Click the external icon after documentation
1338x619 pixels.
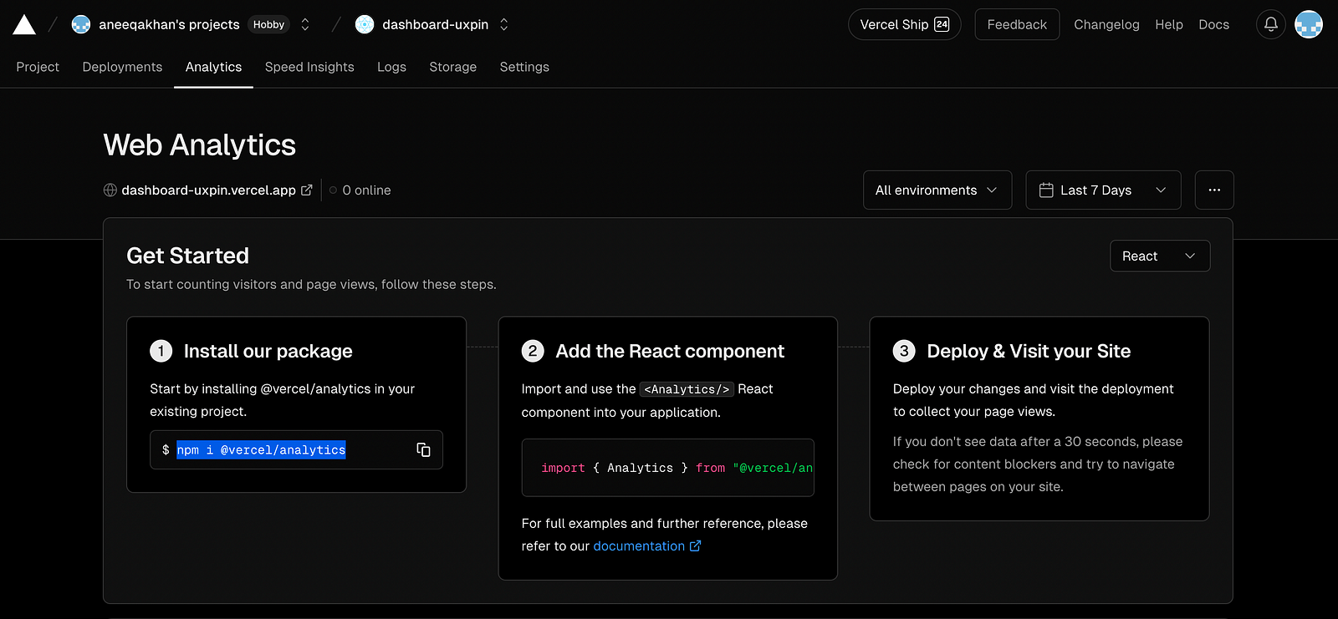point(695,545)
